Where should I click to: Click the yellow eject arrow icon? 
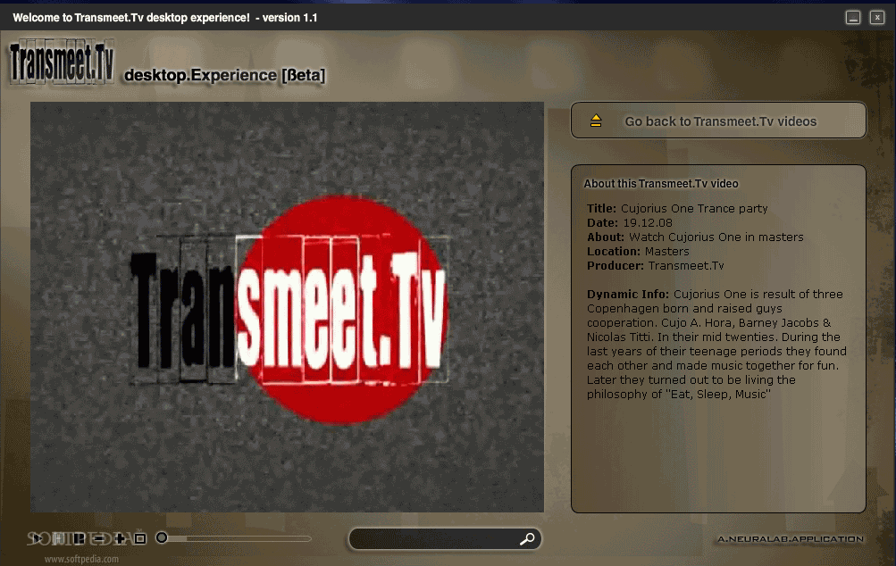[x=596, y=120]
